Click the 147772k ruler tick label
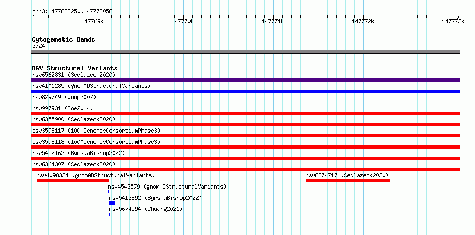The height and width of the screenshot is (235, 475). (x=363, y=21)
